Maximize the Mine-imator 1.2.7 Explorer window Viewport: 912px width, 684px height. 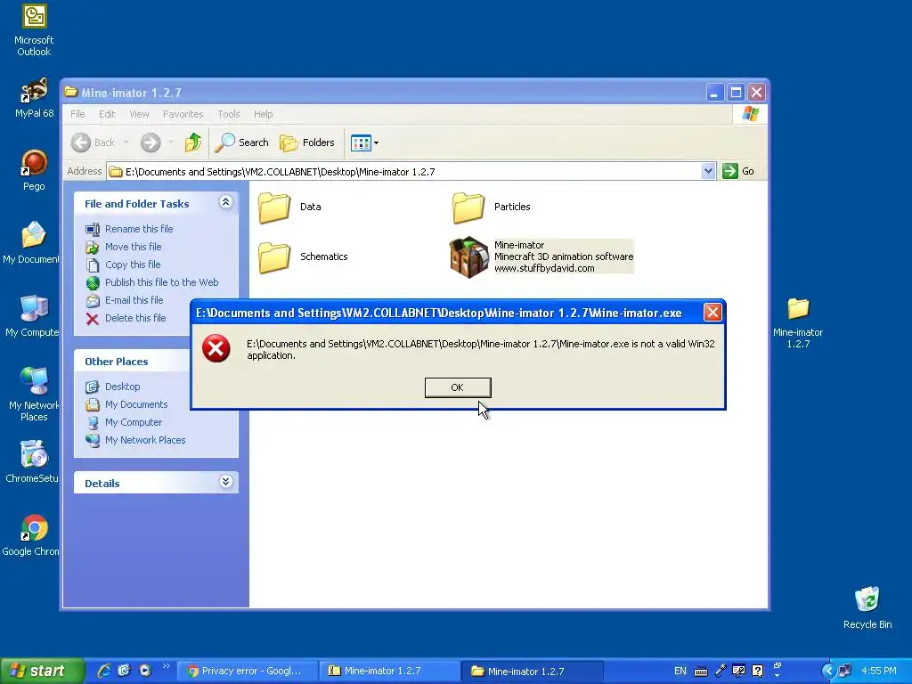[736, 92]
